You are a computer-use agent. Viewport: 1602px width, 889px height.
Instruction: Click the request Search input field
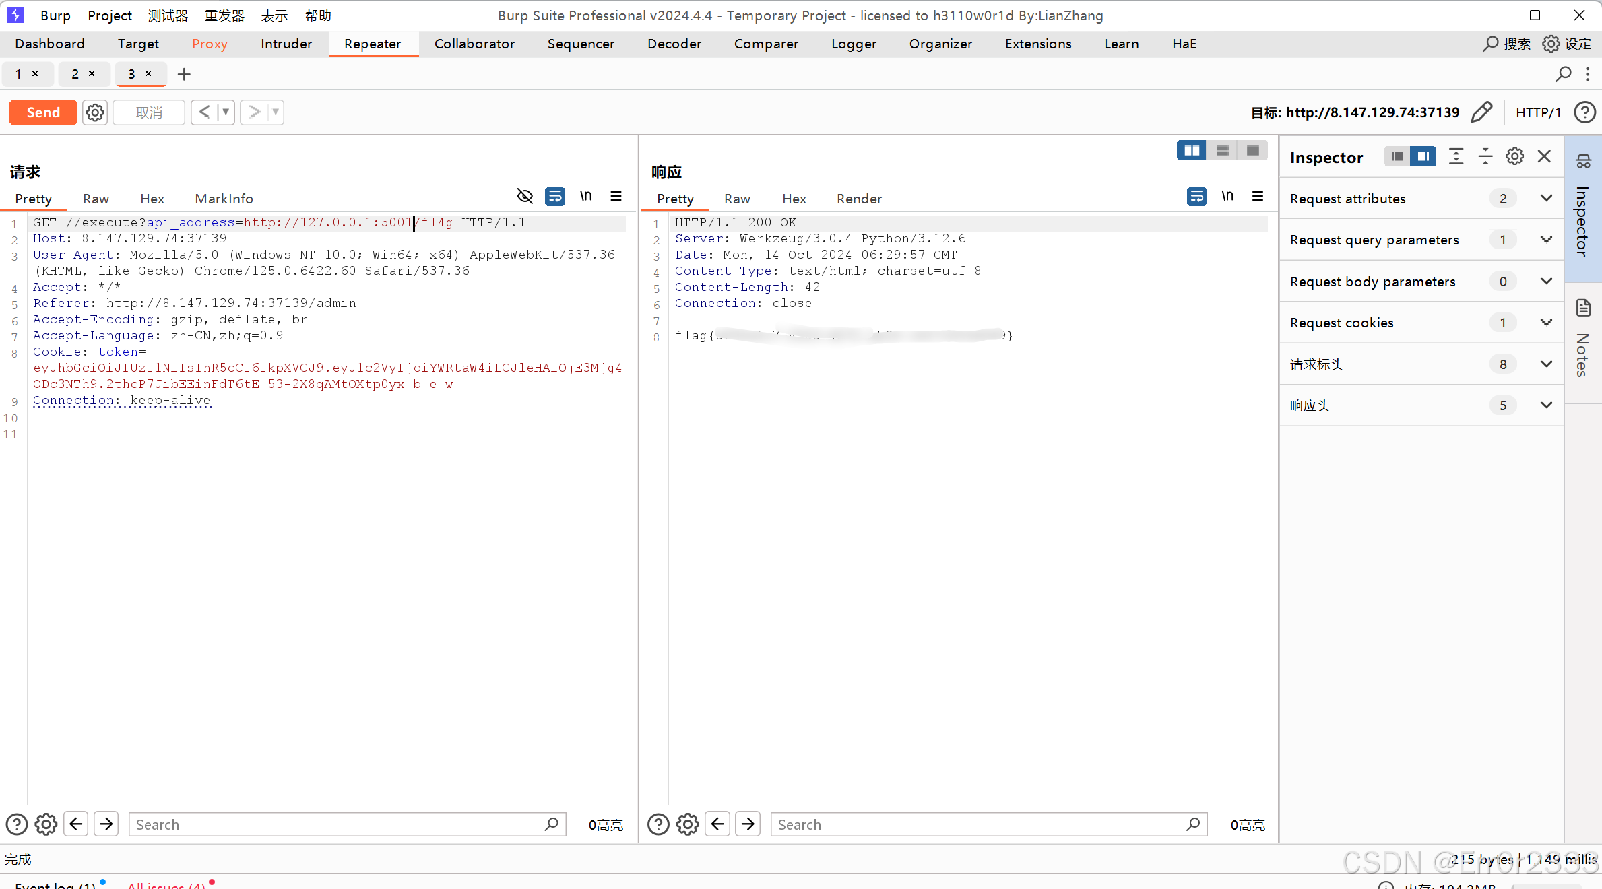[337, 824]
